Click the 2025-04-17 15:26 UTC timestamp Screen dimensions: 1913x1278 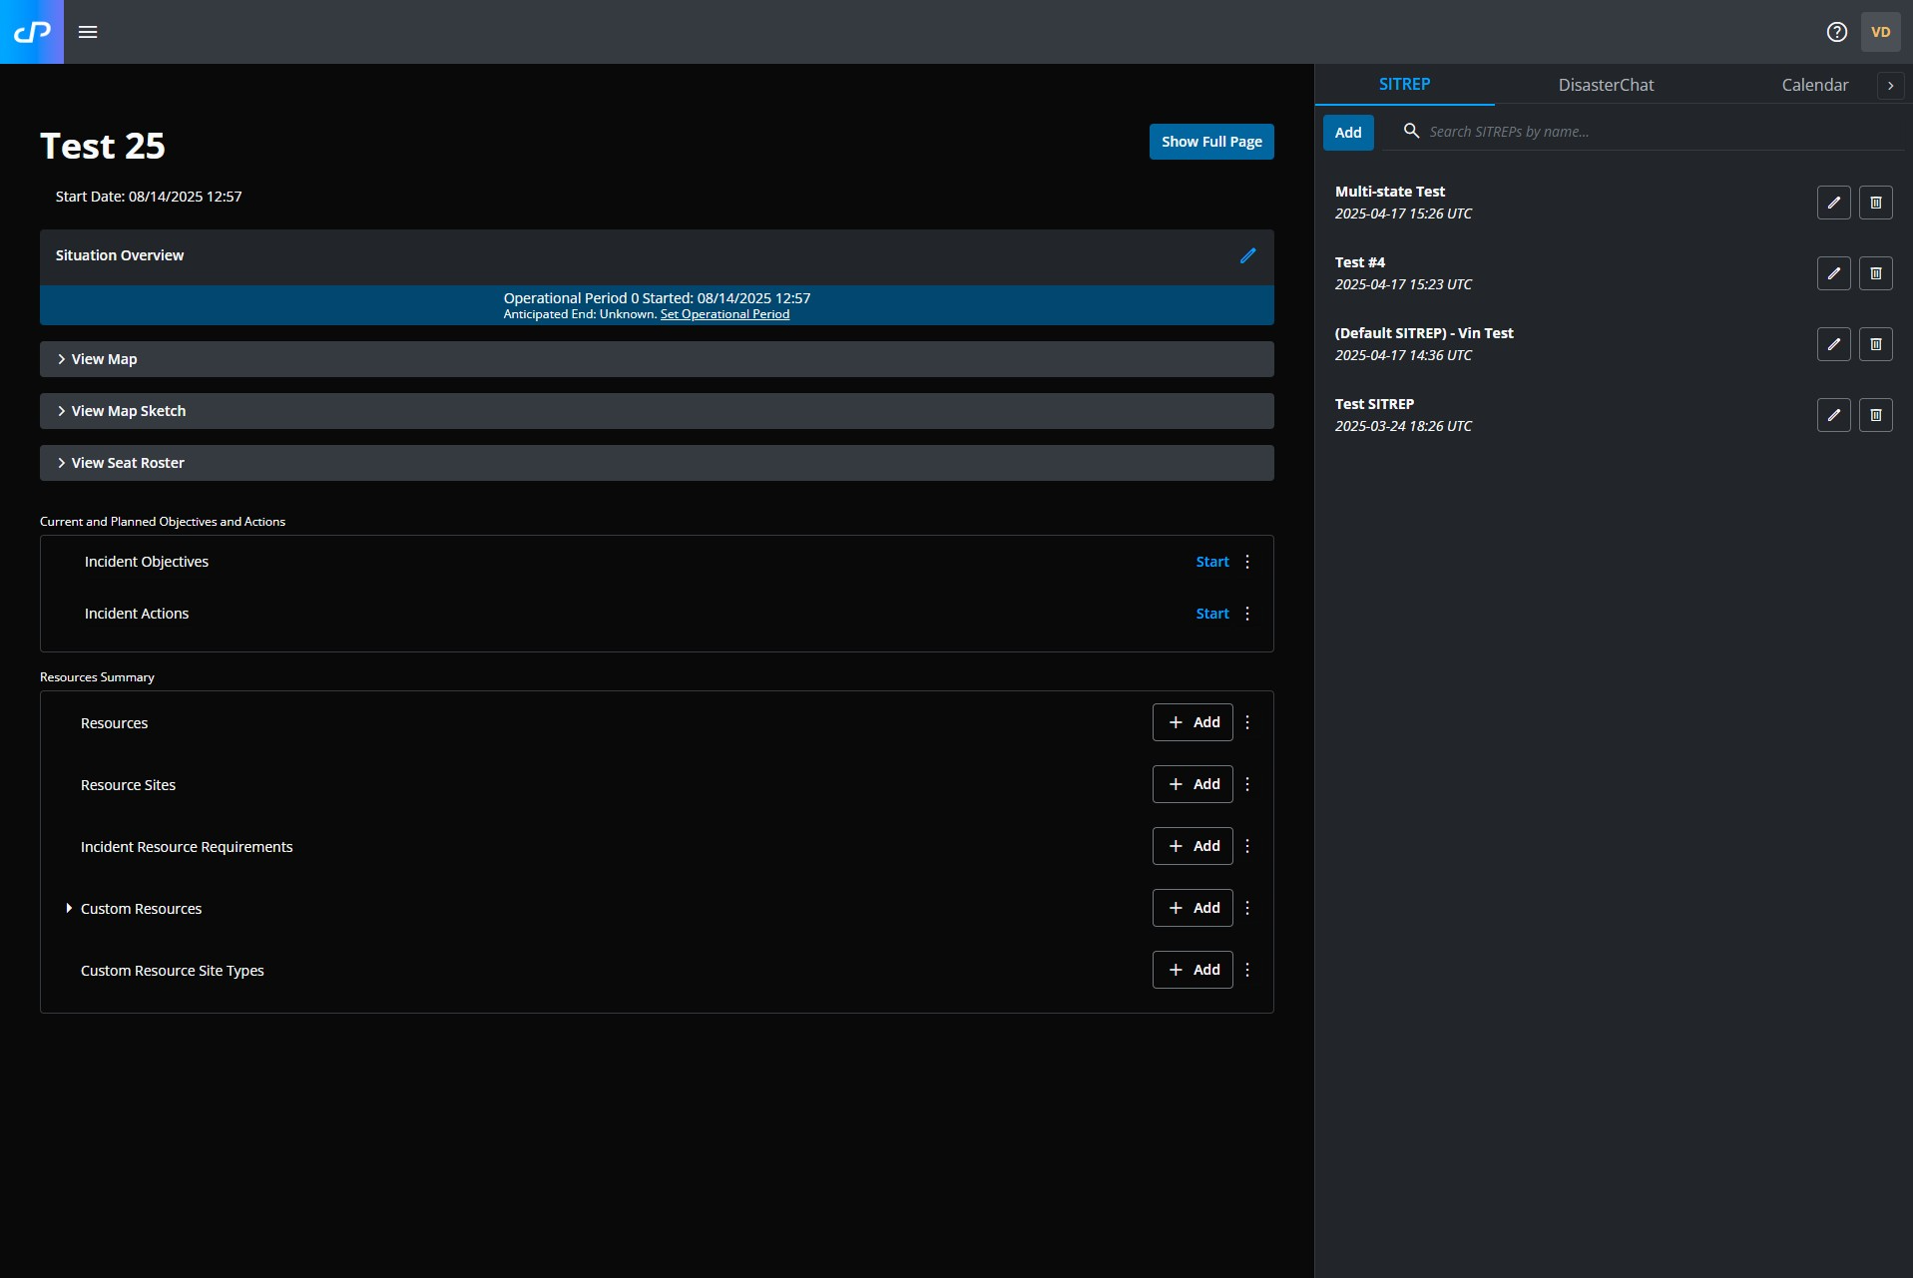point(1403,213)
